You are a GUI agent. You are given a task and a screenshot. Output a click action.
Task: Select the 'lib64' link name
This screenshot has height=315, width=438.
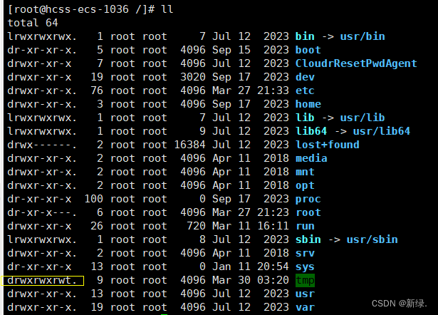[x=311, y=131]
